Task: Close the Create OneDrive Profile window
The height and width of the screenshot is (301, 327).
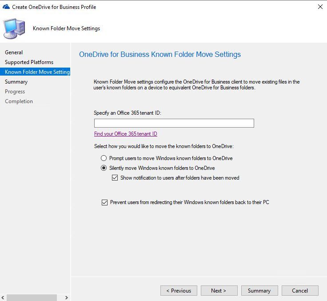Action: (320, 7)
